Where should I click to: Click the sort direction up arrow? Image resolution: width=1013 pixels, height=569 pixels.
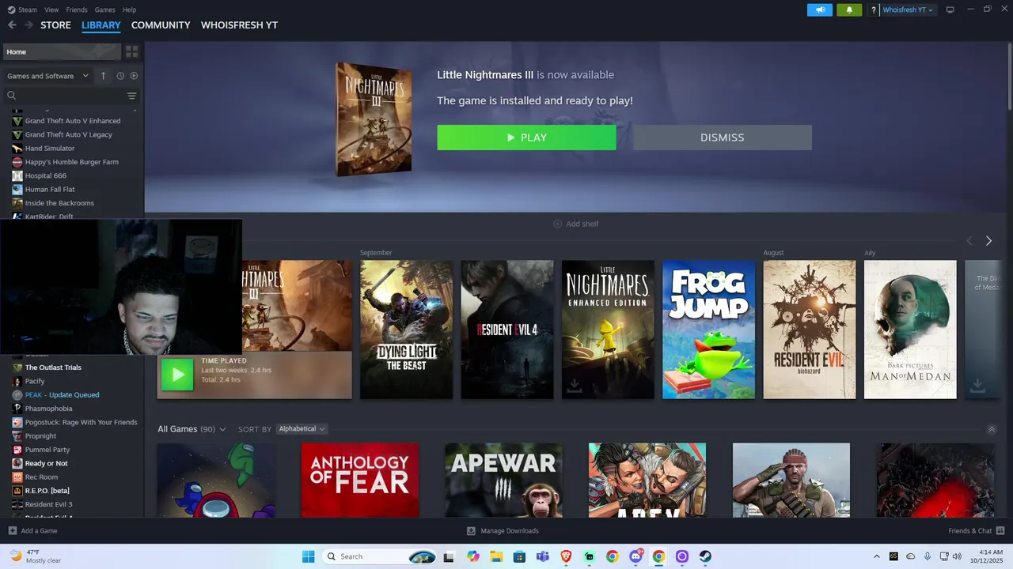click(103, 76)
